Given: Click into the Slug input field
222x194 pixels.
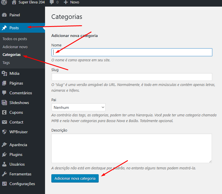Looking at the screenshot, I should 132,77.
